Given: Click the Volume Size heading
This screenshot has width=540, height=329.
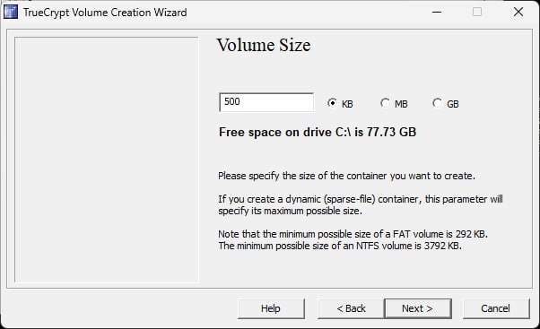Looking at the screenshot, I should coord(264,45).
